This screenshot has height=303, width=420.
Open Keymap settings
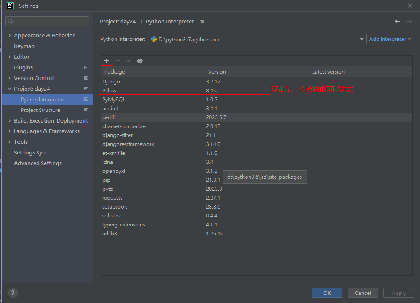click(x=24, y=46)
